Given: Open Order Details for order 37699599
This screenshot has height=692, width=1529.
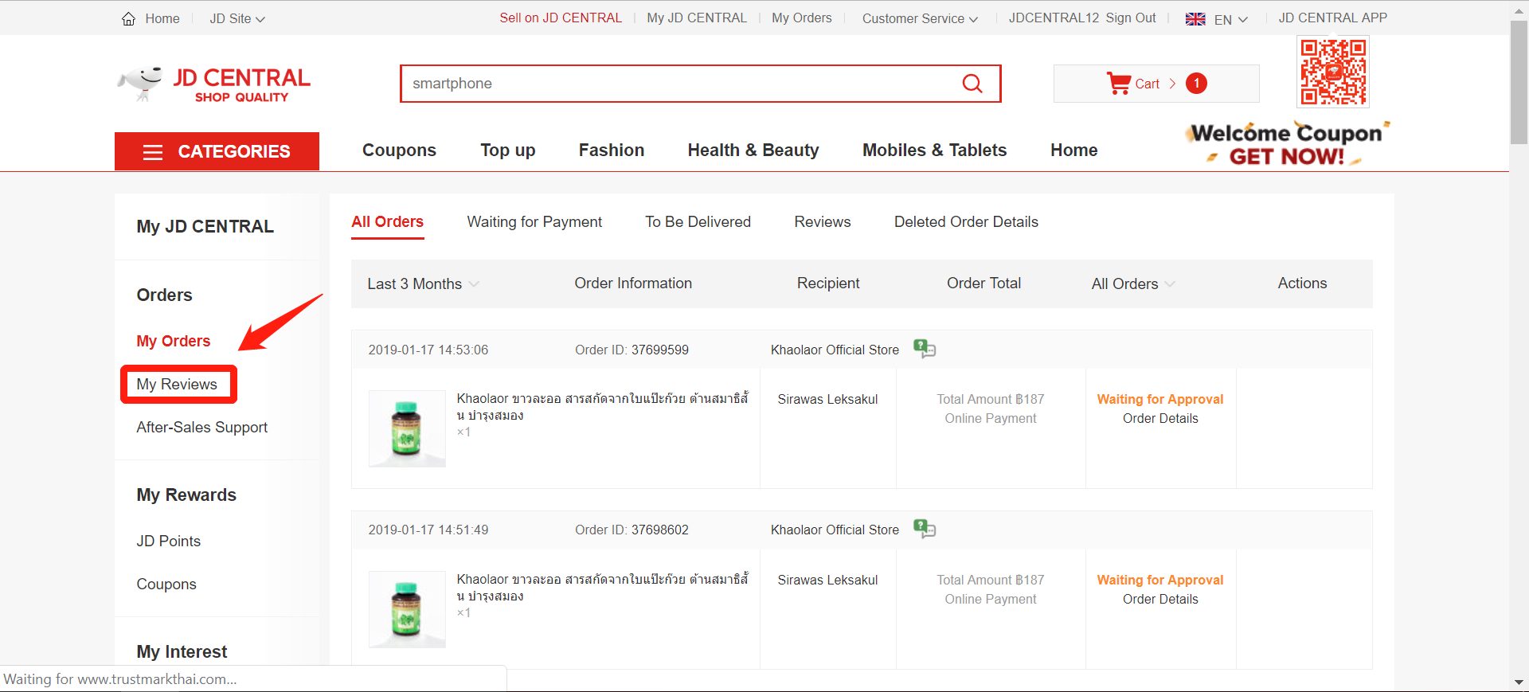Looking at the screenshot, I should point(1160,419).
